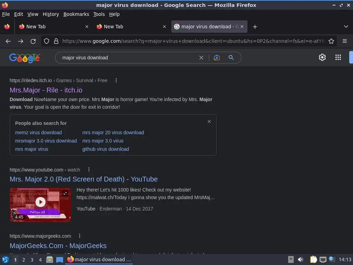The width and height of the screenshot is (353, 265).
Task: Select the Firefox taskbar window button
Action: (99, 259)
